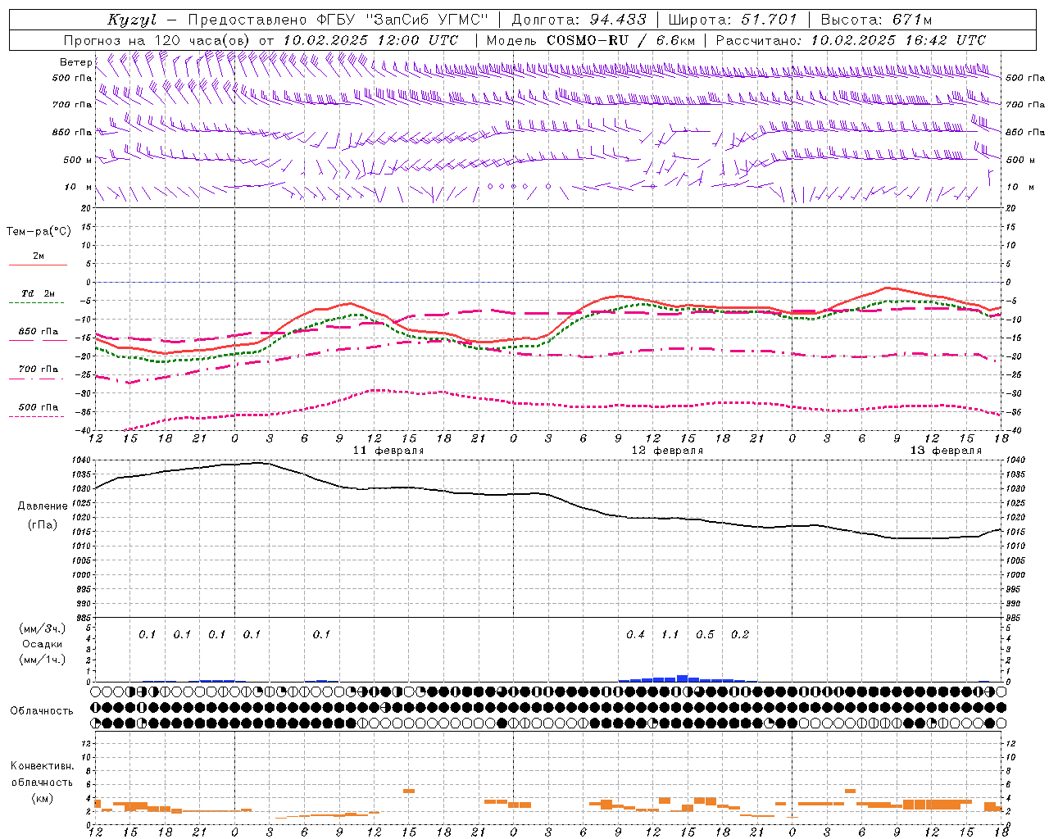
Task: Click the "Модель COSMO-RU / 6.6км" text
Action: pyautogui.click(x=590, y=40)
